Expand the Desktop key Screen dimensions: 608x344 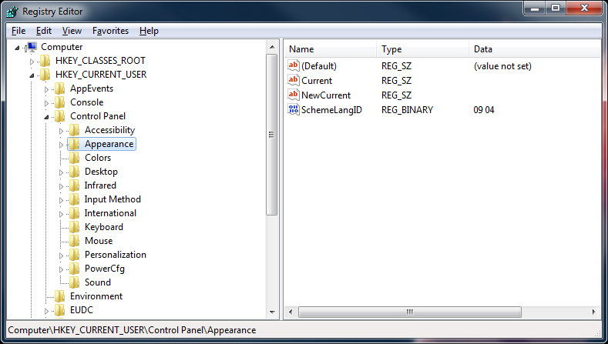point(62,173)
